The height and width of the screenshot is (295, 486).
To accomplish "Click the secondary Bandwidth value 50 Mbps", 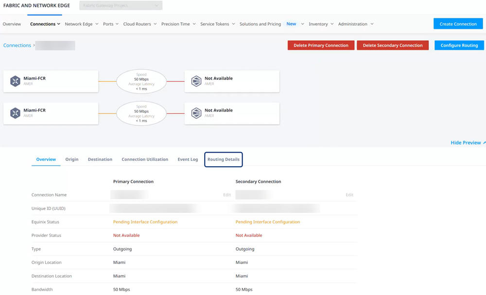I will pyautogui.click(x=244, y=290).
